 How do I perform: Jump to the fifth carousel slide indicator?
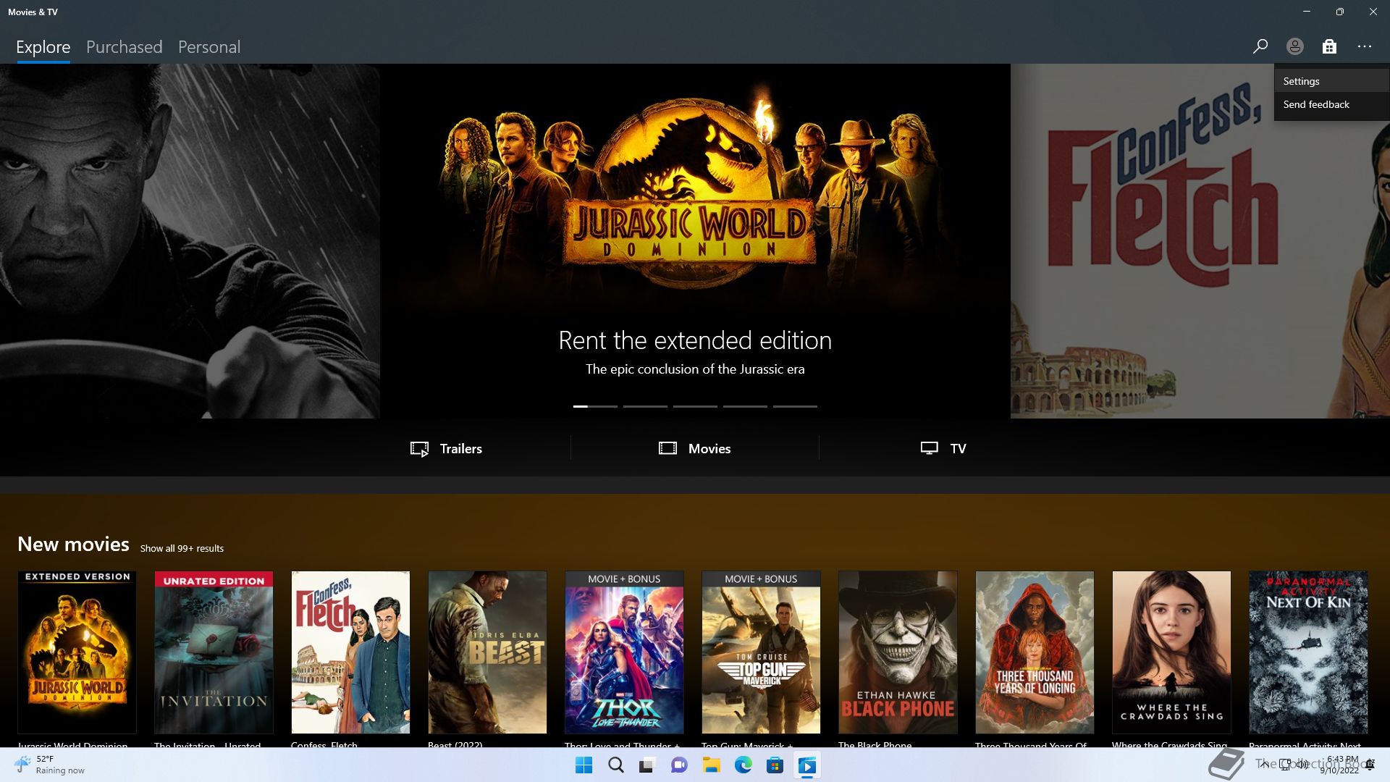pyautogui.click(x=795, y=406)
